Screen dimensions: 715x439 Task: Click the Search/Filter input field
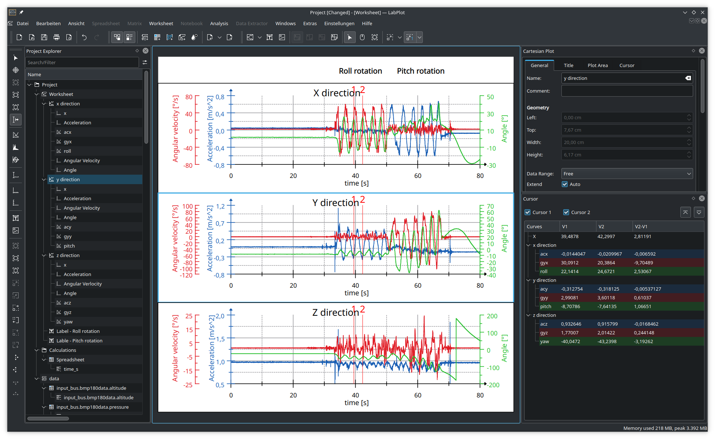tap(82, 62)
